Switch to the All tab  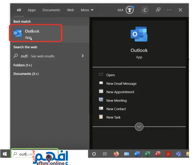click(19, 10)
